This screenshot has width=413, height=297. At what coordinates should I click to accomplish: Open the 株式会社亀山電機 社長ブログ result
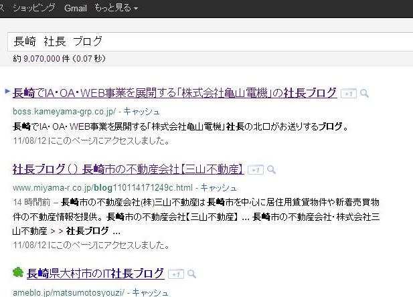click(174, 93)
